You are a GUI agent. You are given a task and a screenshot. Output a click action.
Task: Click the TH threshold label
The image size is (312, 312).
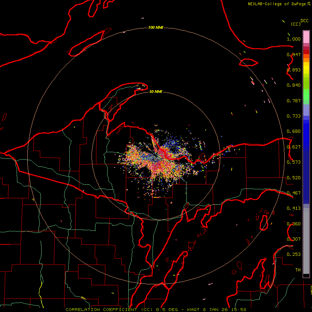pos(298,270)
